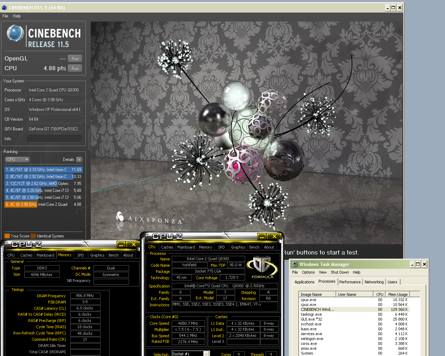445x356 pixels.
Task: Switch to Users tab in Task Manager
Action: click(393, 282)
